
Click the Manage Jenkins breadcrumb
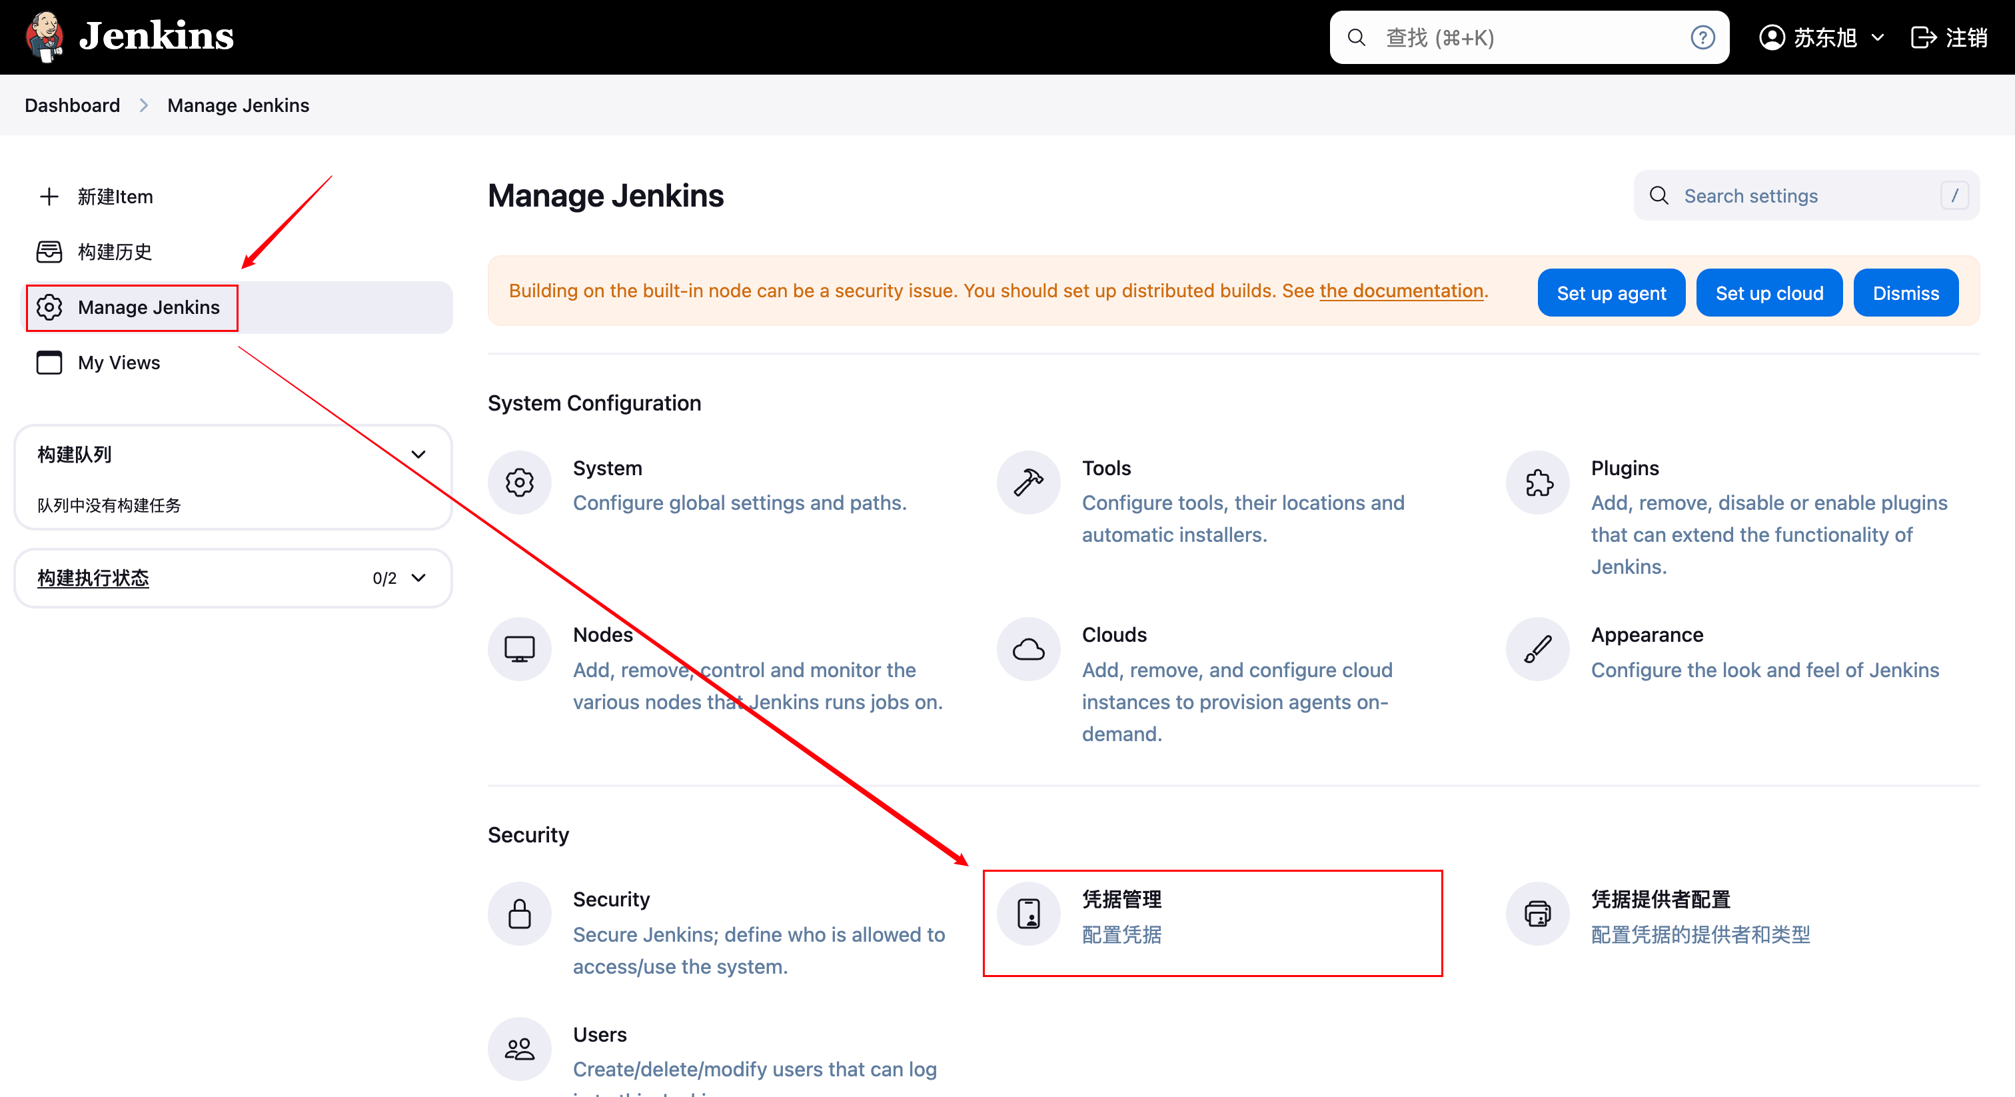click(x=238, y=105)
